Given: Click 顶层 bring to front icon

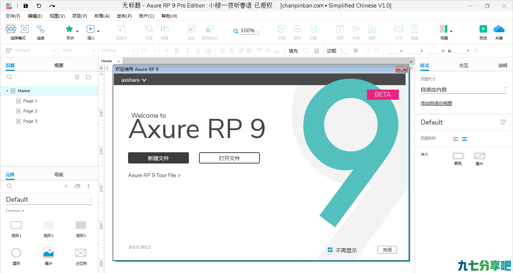Looking at the screenshot, I should 149,29.
